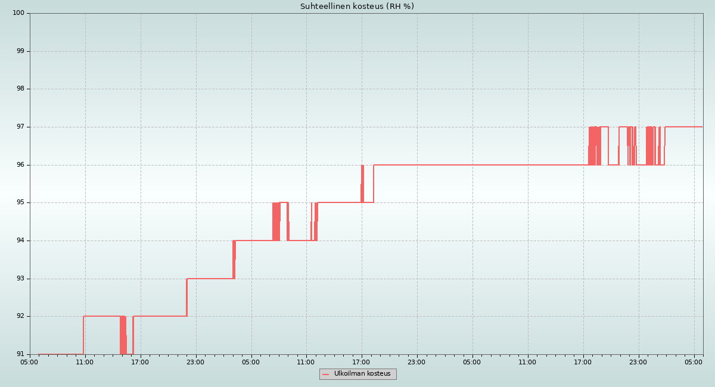
Task: Select the 91 label at the y-axis bottom
Action: coord(20,354)
